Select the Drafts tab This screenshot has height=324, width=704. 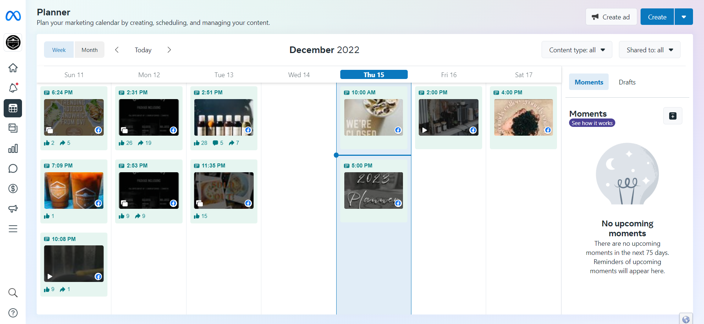pos(627,82)
